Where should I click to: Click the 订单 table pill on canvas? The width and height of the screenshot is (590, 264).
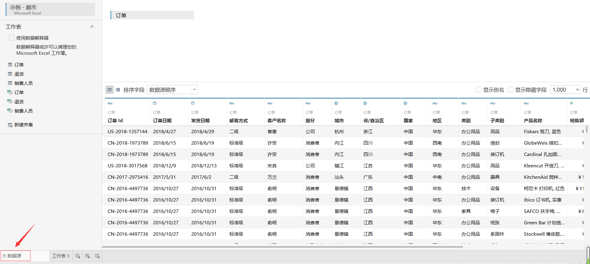tap(152, 15)
